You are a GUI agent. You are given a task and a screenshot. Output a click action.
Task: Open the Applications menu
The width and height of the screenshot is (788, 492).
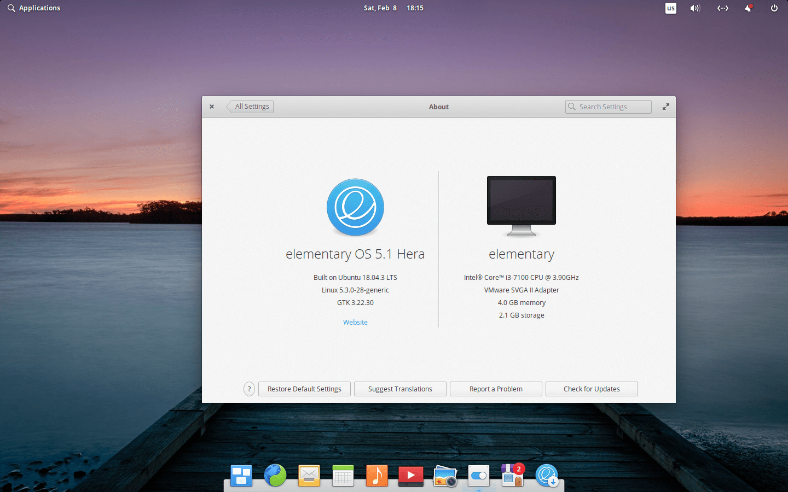tap(34, 8)
